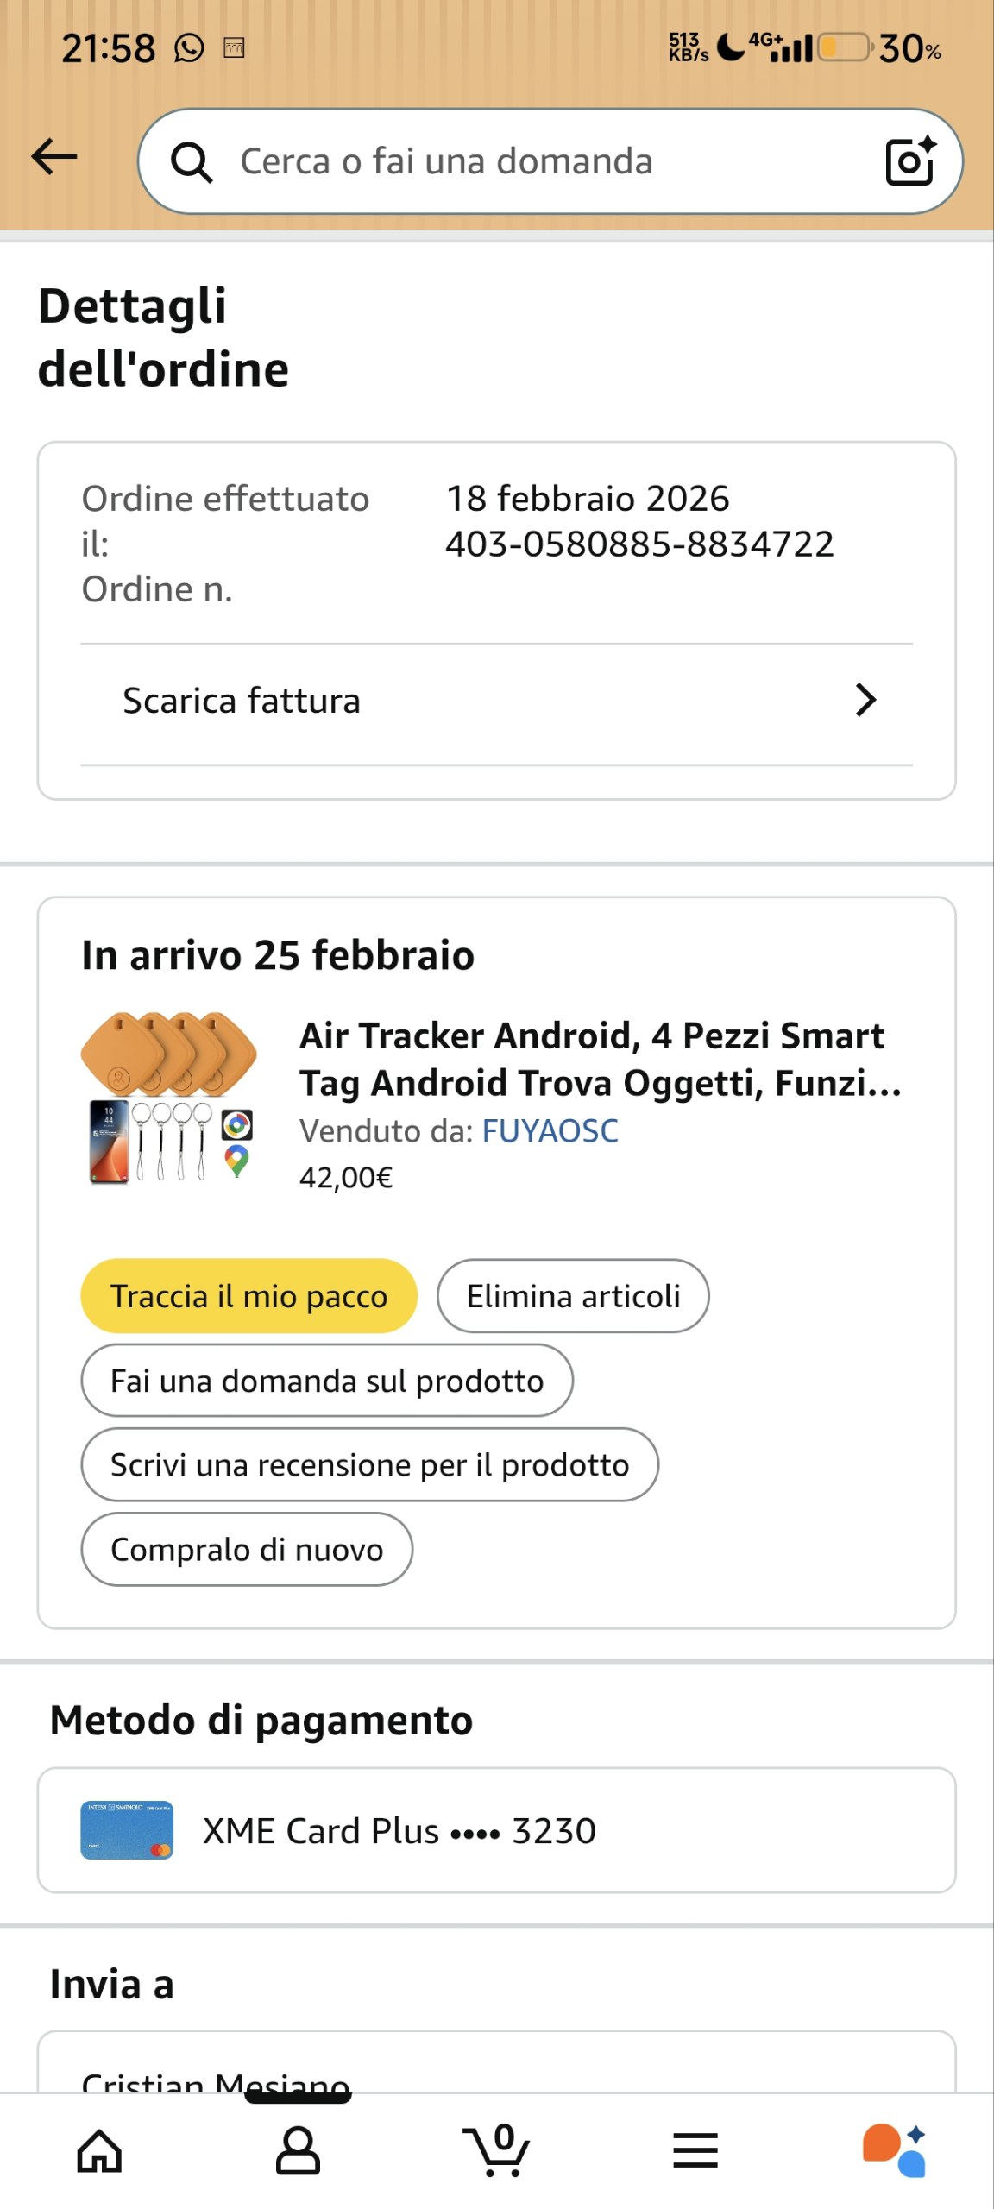Launch the AI assistant icon
The width and height of the screenshot is (994, 2209).
click(x=895, y=2149)
